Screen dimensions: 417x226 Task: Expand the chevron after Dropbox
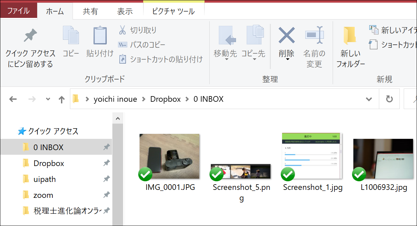pos(187,99)
